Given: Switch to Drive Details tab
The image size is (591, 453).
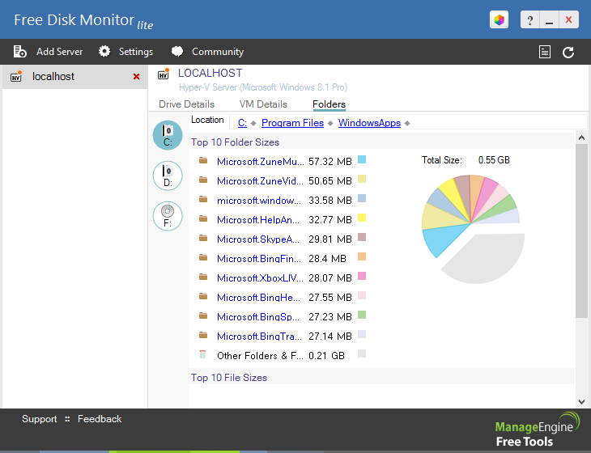Looking at the screenshot, I should click(186, 104).
